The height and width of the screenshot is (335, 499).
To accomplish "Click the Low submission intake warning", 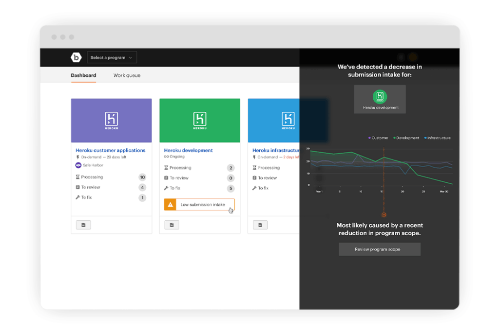I will [203, 205].
